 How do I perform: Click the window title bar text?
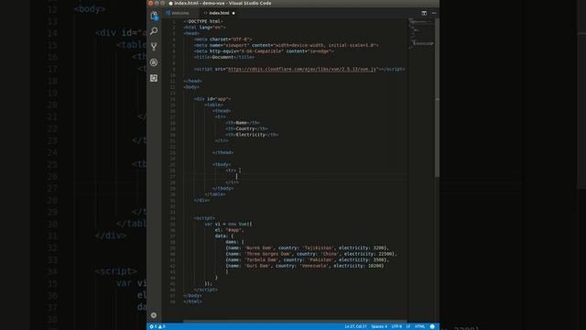222,4
